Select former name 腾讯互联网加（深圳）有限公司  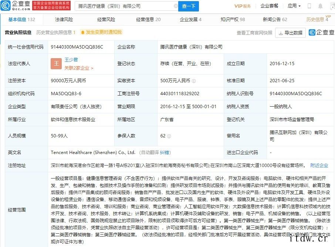(x=298, y=136)
